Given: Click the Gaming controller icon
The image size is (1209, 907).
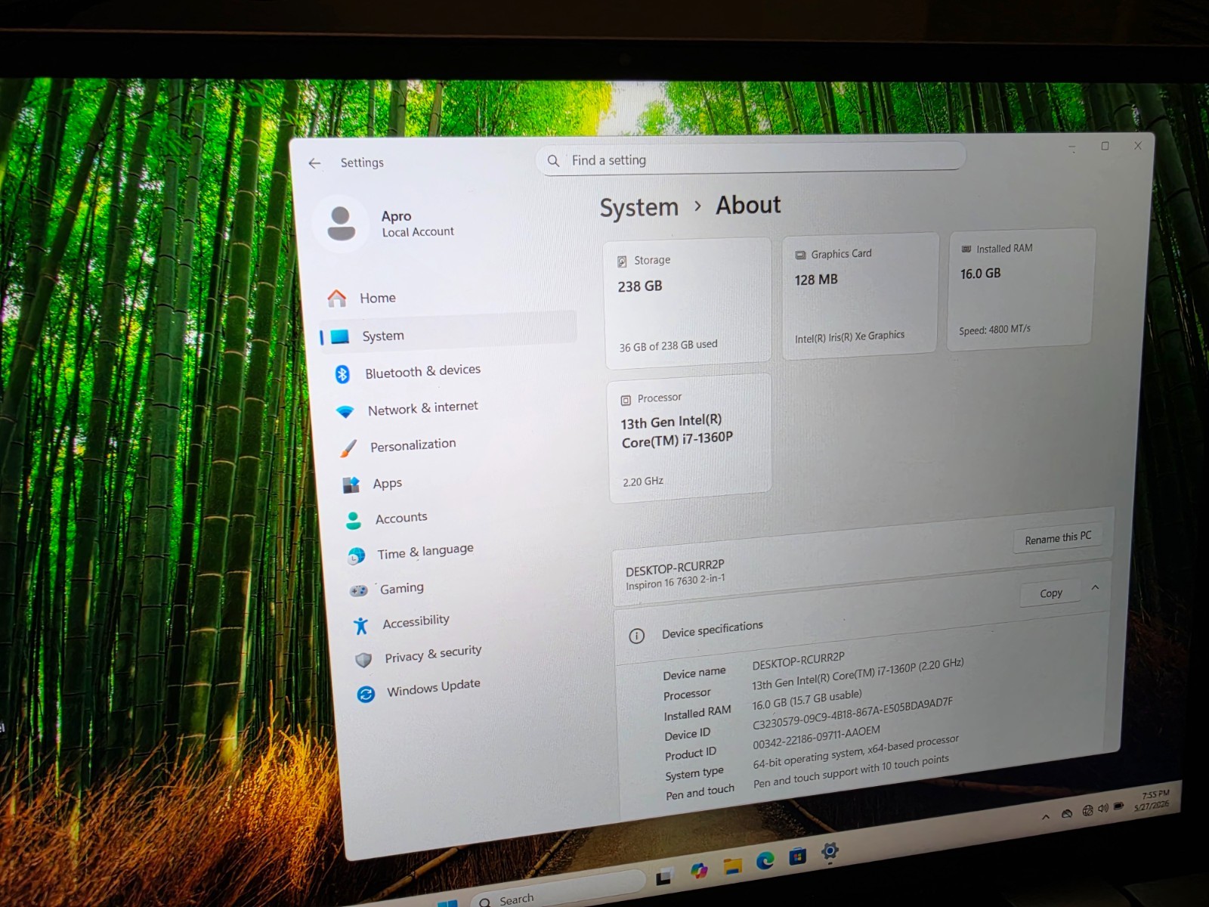Looking at the screenshot, I should tap(358, 590).
